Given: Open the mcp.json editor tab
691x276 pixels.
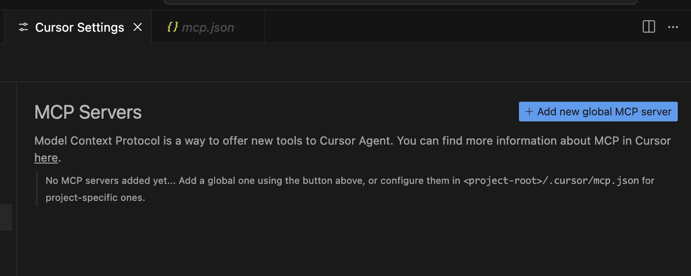Looking at the screenshot, I should pyautogui.click(x=208, y=27).
